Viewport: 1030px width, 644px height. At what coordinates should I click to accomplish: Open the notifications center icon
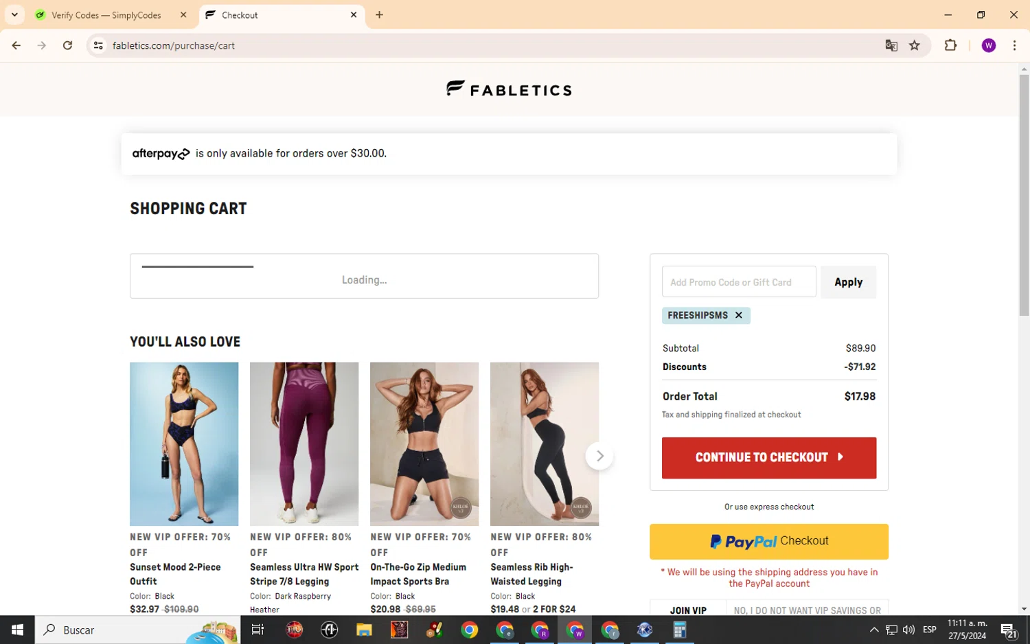click(1009, 630)
